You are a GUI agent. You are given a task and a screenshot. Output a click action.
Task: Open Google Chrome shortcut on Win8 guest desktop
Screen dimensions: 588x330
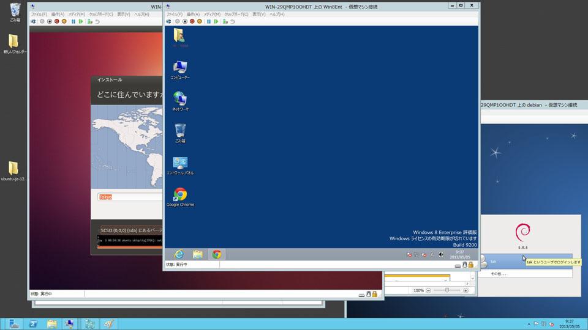point(180,196)
